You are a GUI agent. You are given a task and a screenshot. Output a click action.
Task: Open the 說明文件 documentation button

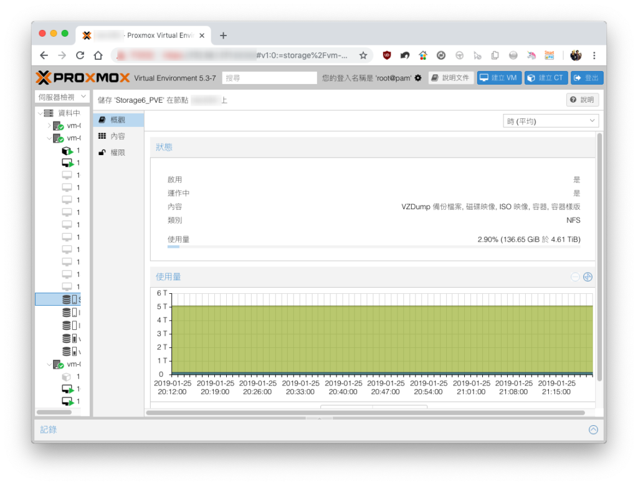point(451,78)
